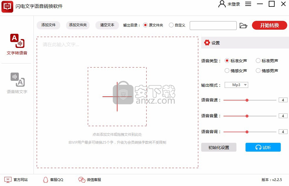Click the 添加文件 button
The width and height of the screenshot is (289, 186).
48,25
